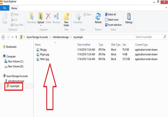
Task: Sort by the Name column header
Action: [x=38, y=45]
